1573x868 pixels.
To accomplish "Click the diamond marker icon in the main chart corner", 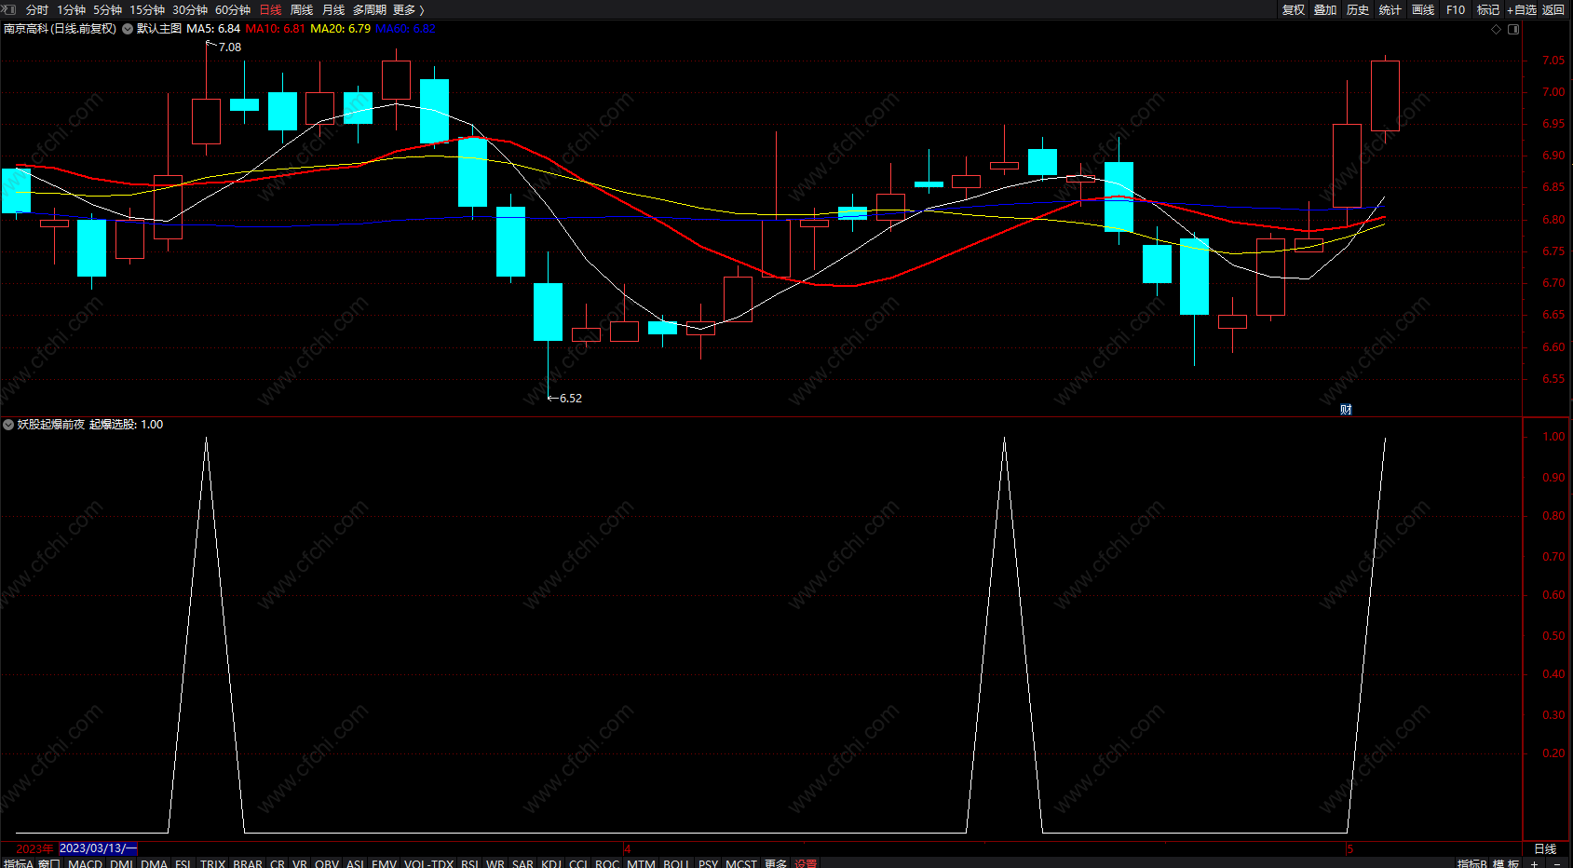I will click(x=1497, y=30).
